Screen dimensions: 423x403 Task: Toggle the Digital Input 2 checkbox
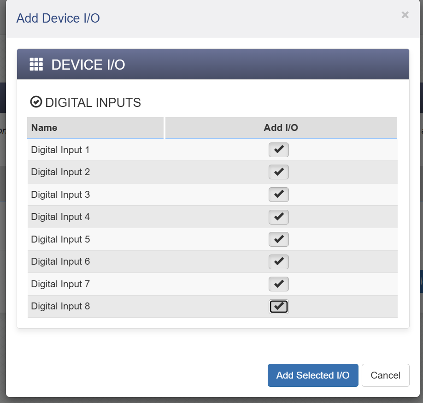pyautogui.click(x=279, y=172)
